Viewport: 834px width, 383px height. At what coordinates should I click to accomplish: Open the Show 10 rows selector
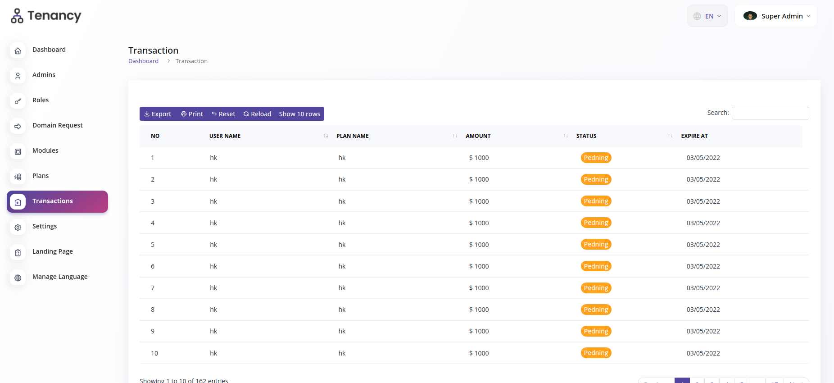[299, 114]
